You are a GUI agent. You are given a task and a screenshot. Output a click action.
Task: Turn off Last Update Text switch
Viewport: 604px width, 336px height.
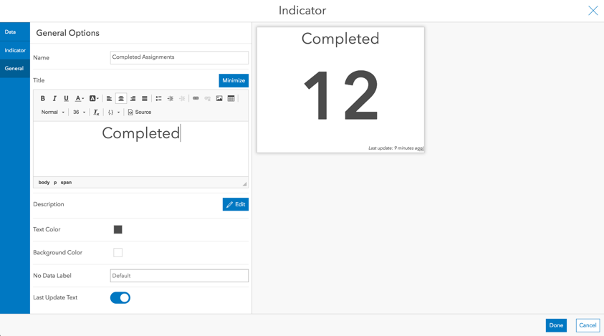tap(120, 297)
